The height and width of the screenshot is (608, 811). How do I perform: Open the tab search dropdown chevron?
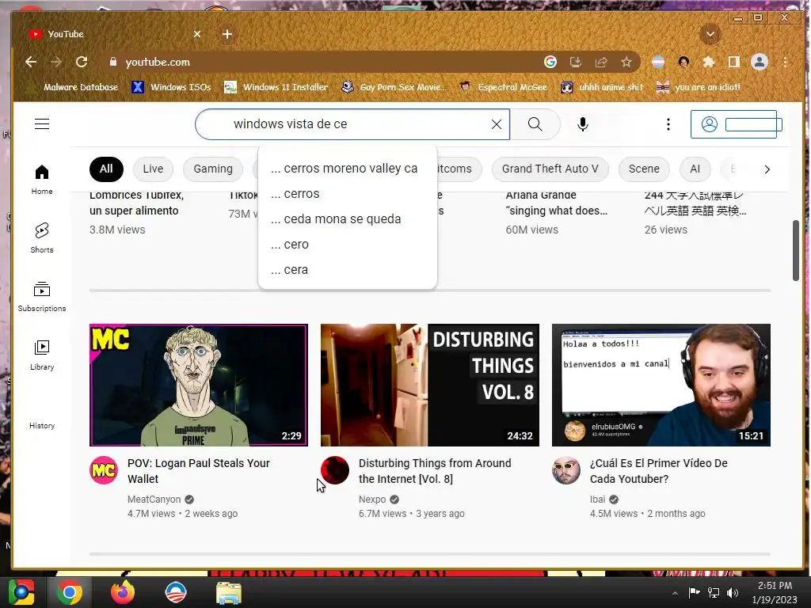click(710, 34)
